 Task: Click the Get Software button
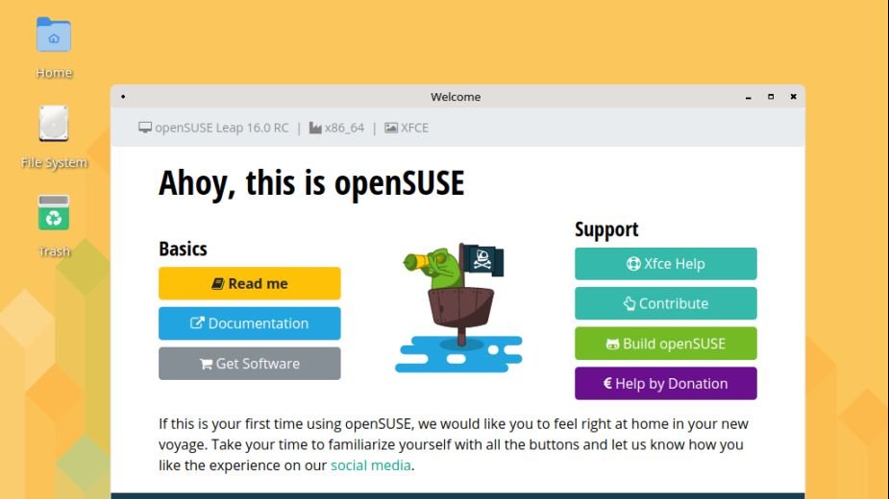[x=250, y=364]
